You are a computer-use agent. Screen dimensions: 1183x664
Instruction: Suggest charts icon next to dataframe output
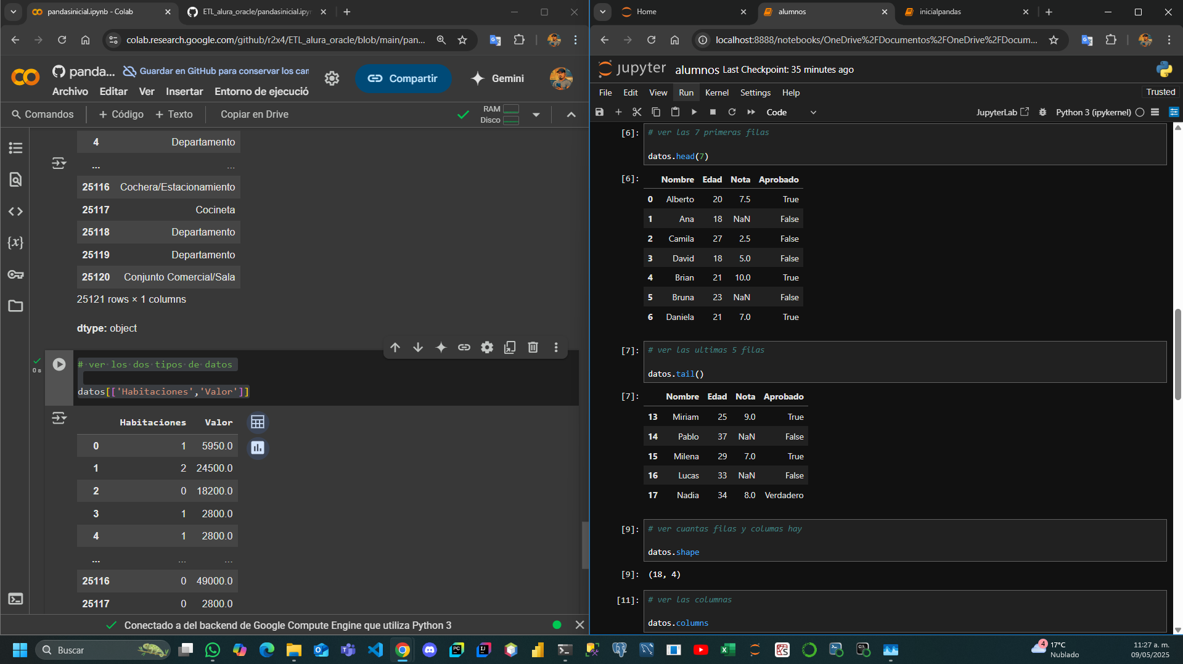pos(258,448)
